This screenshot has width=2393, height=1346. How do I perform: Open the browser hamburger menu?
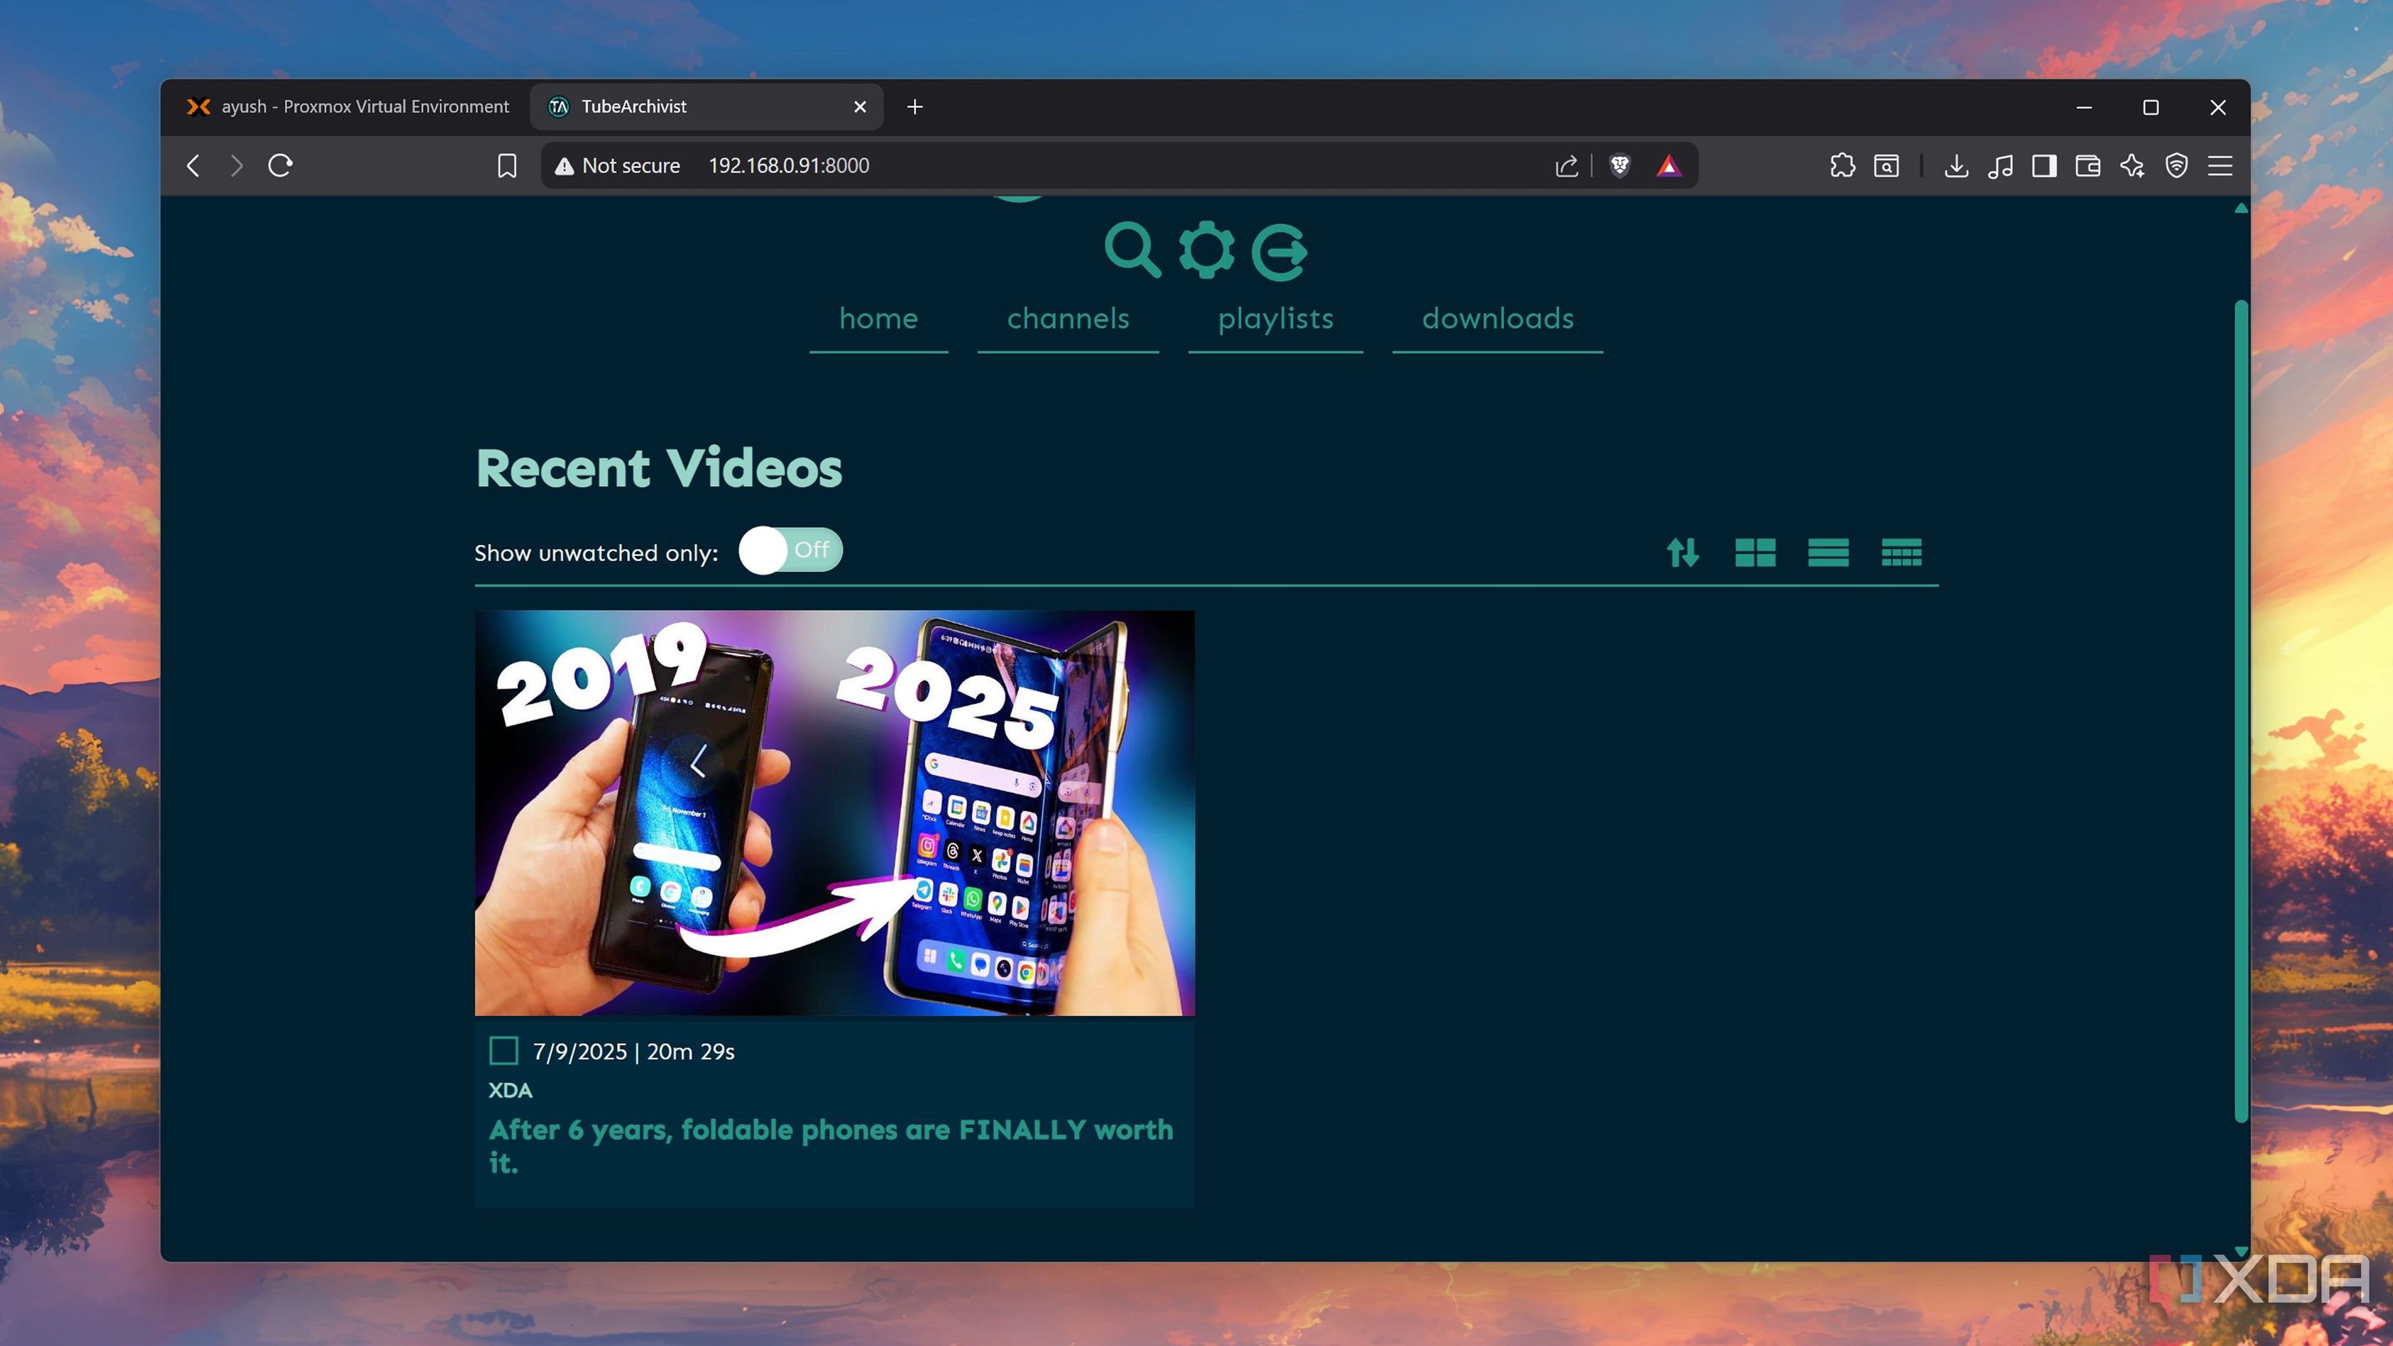point(2220,165)
